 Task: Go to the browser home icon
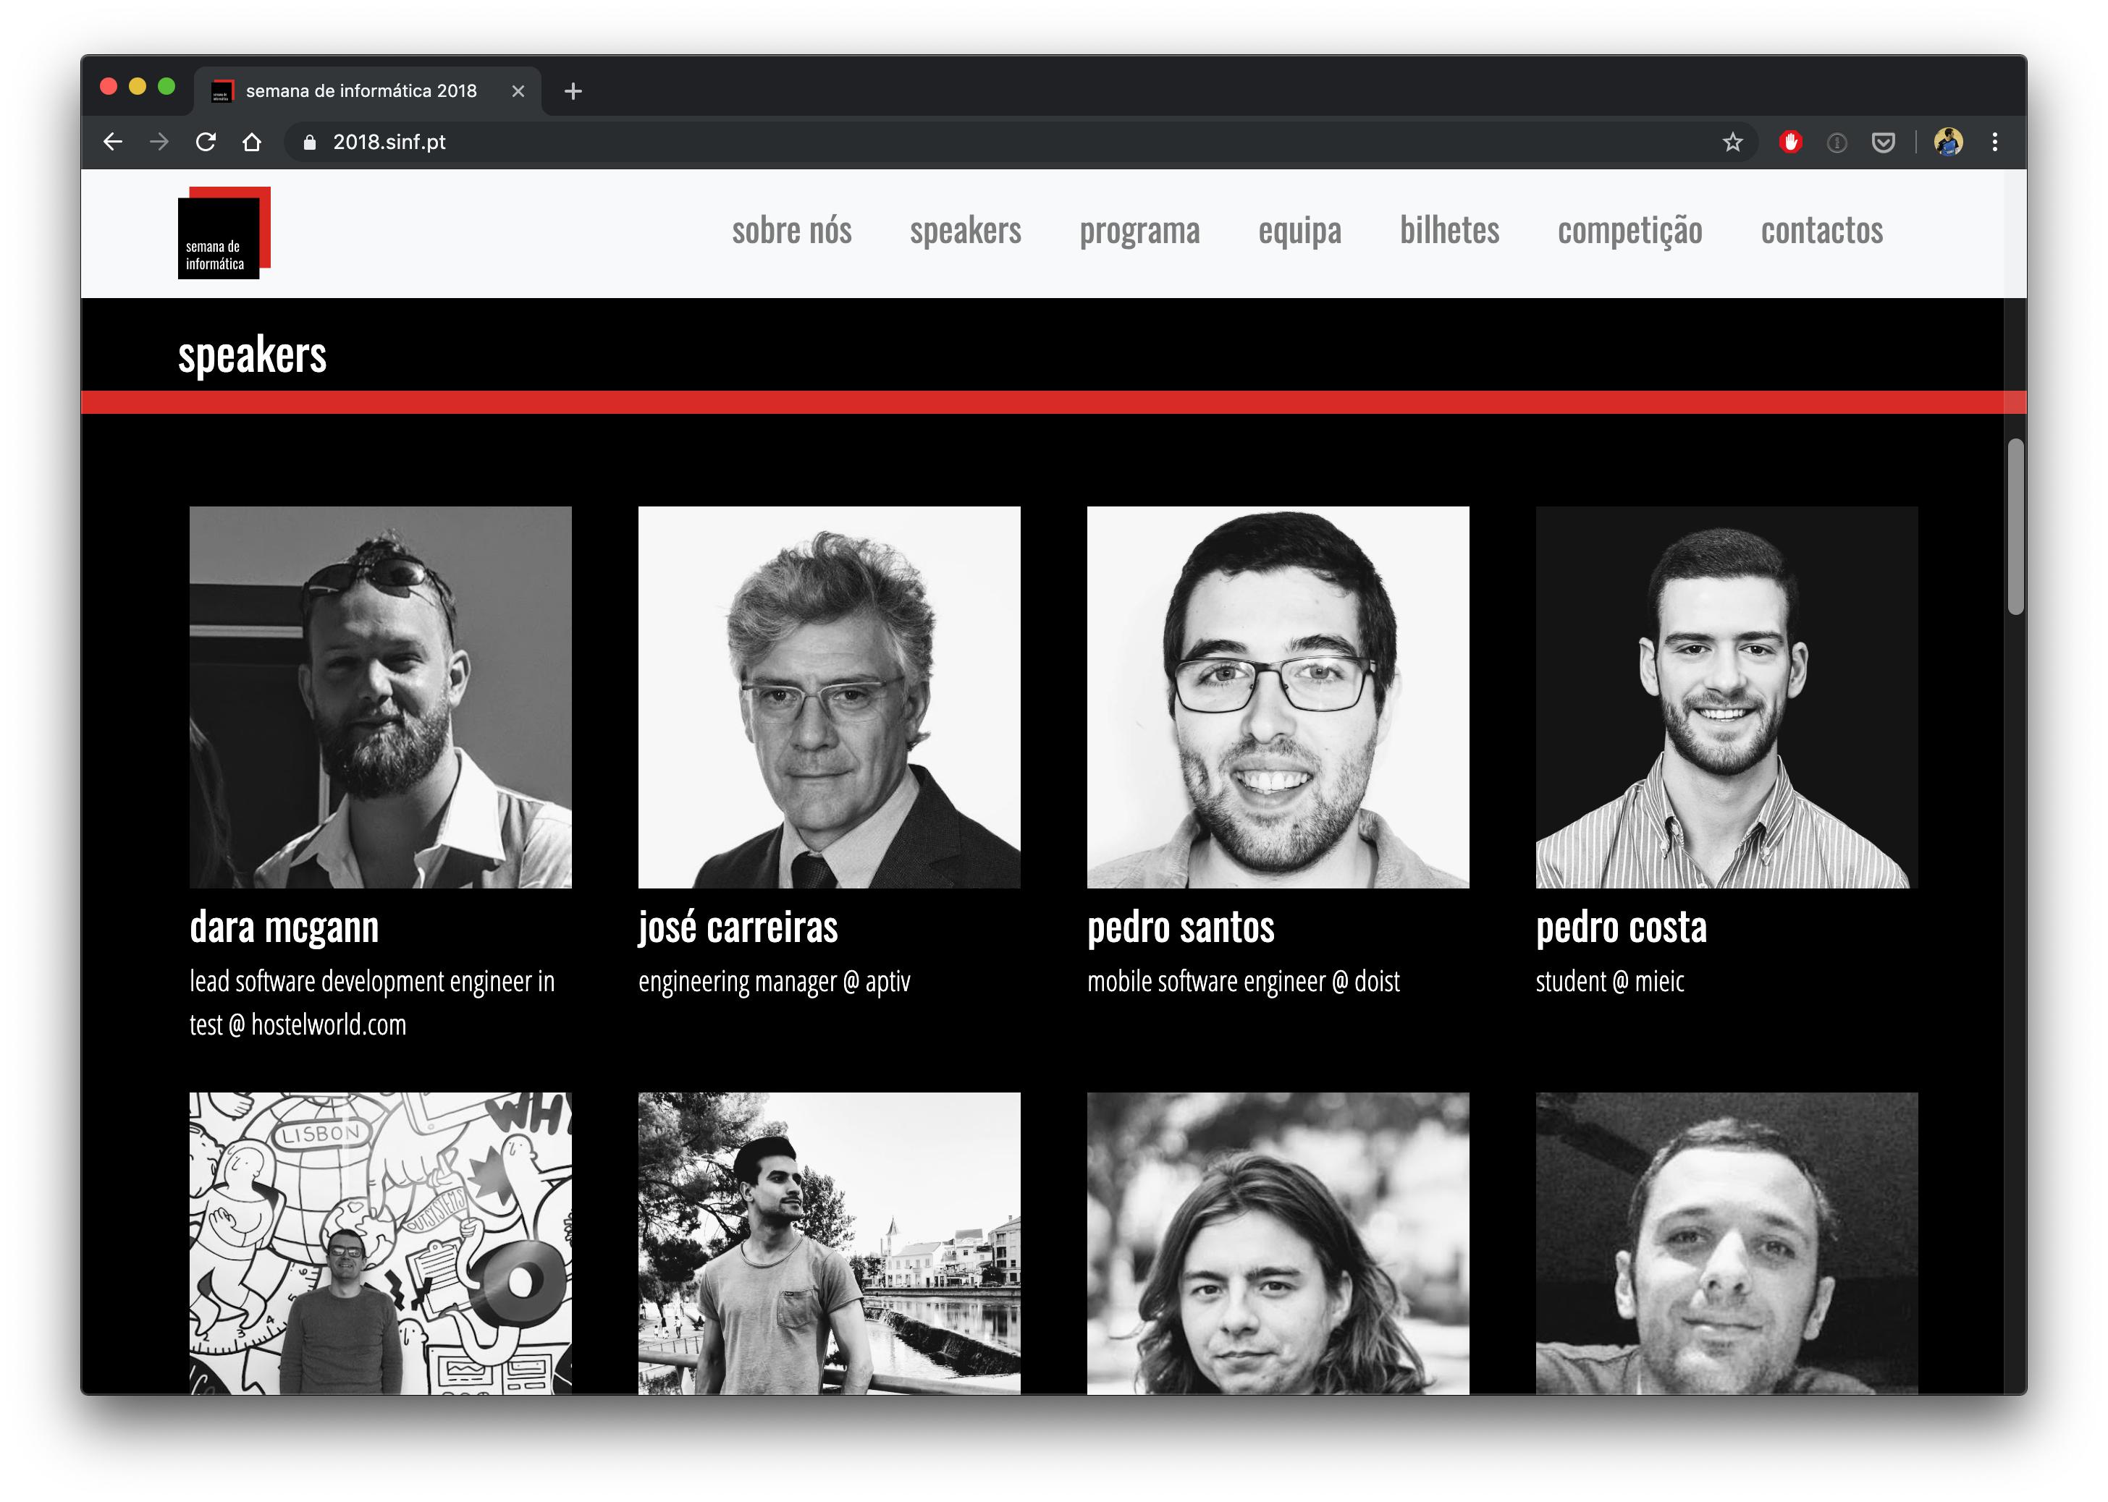click(252, 142)
